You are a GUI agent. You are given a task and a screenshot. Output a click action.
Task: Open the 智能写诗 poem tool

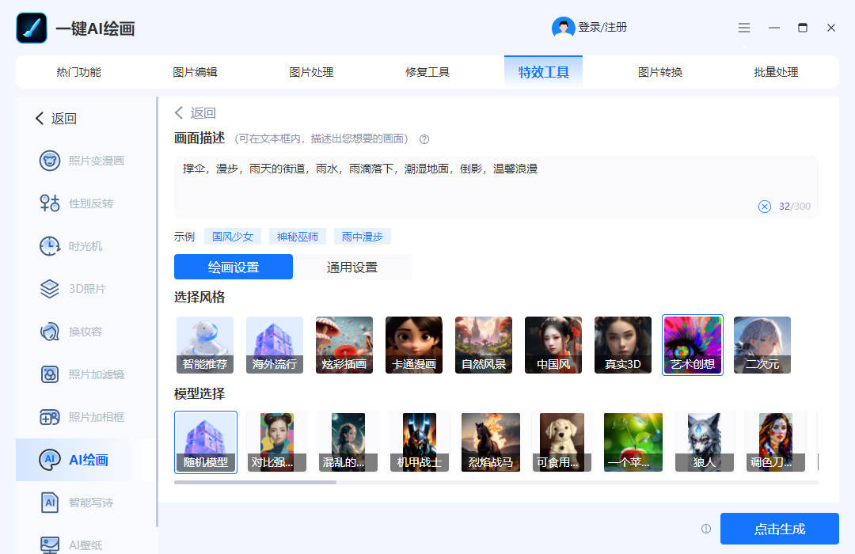[x=76, y=503]
